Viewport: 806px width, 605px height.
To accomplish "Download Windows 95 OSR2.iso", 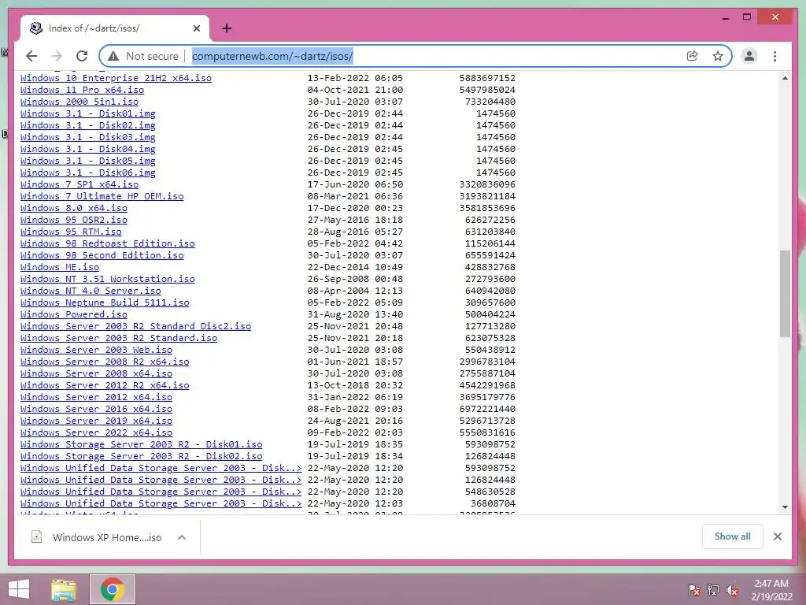I will [x=73, y=221].
